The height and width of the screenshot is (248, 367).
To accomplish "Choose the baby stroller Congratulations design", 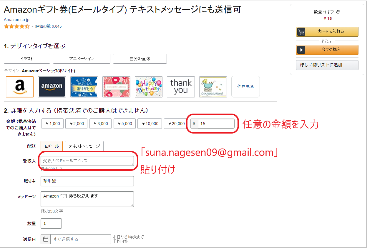I will point(213,87).
